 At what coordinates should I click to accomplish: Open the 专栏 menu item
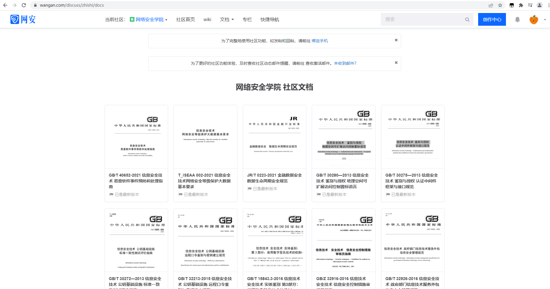click(247, 19)
